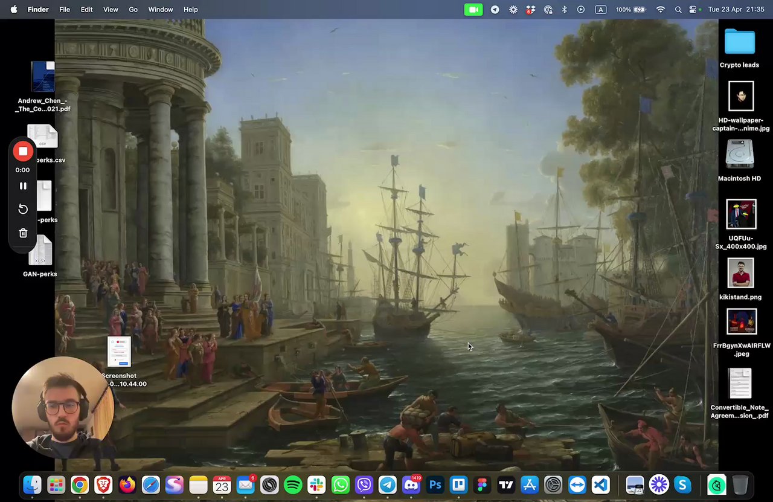
Task: Launch Firefox from the Dock
Action: (x=127, y=484)
